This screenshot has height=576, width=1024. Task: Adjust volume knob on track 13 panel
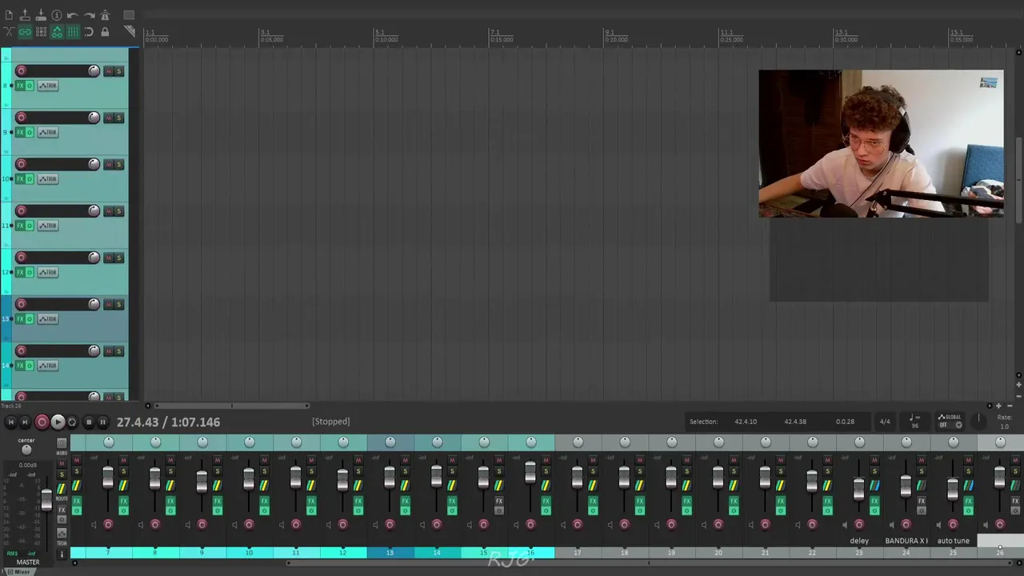(x=94, y=304)
